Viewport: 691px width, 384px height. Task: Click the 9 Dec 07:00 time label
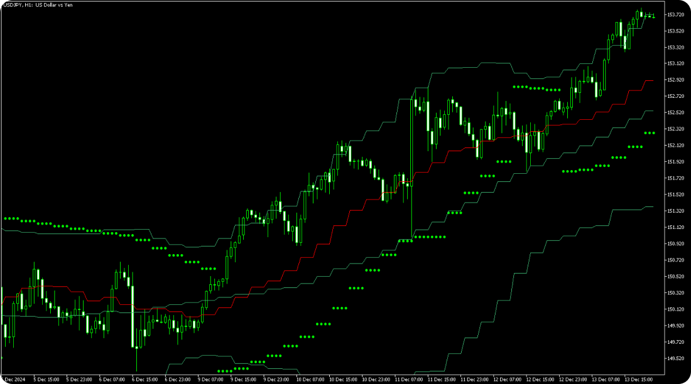[210, 379]
